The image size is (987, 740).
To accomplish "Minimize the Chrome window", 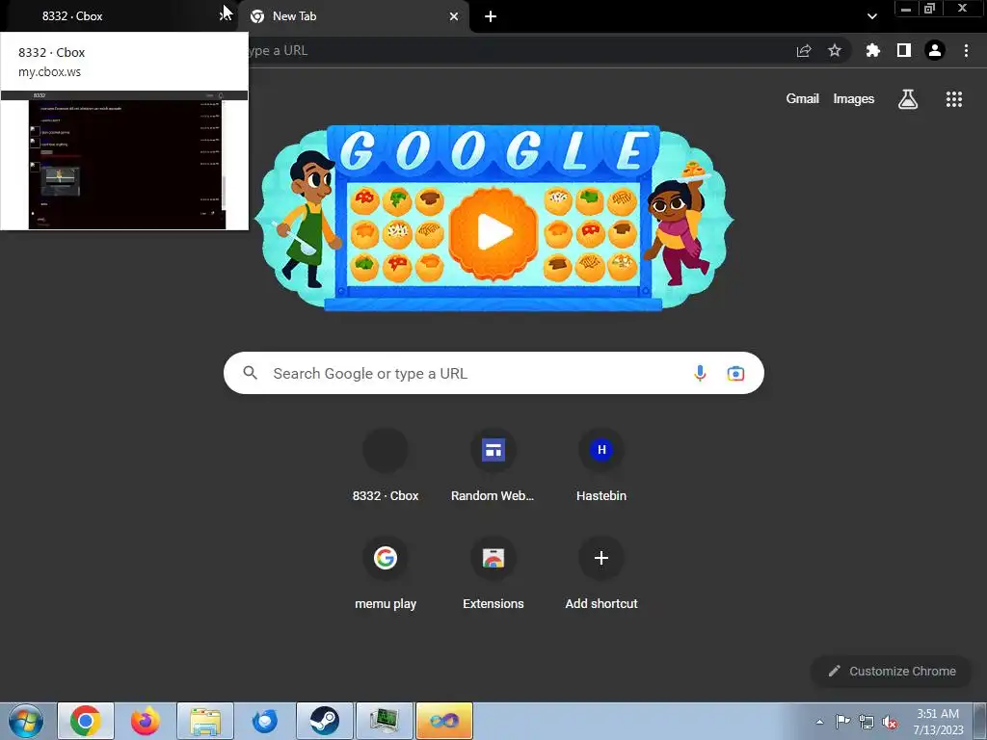I will click(906, 9).
